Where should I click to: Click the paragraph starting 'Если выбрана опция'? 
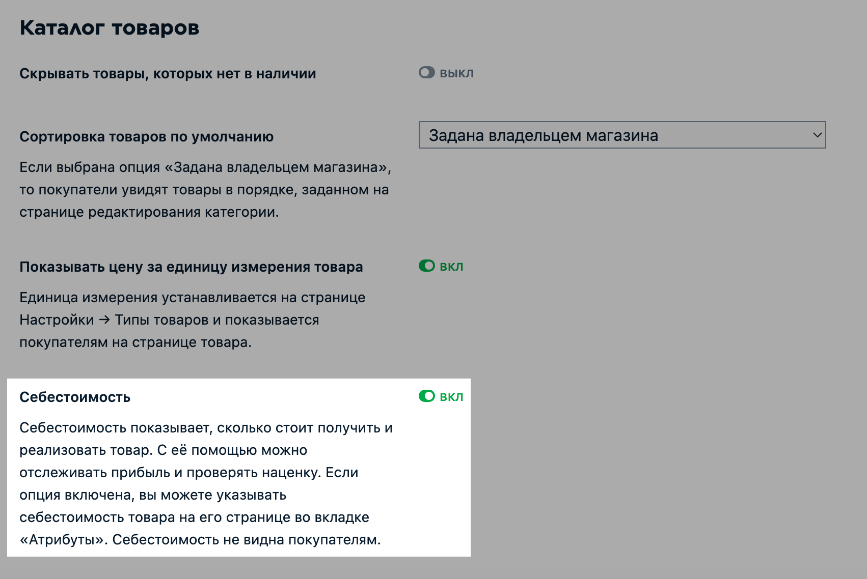pos(205,190)
